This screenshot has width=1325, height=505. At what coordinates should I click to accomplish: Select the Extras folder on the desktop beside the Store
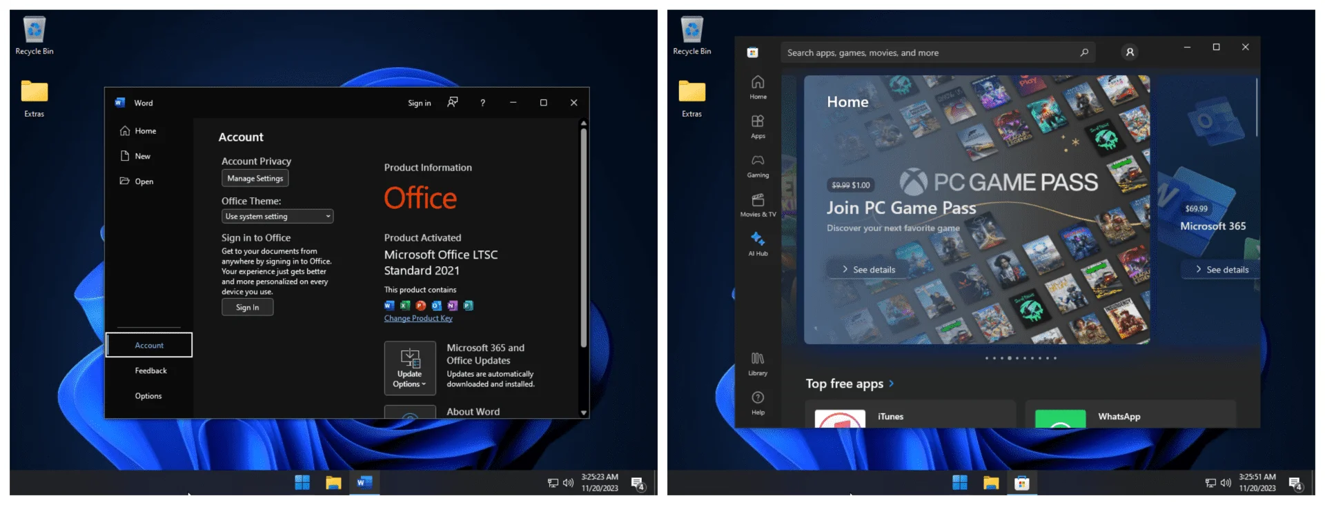point(691,99)
